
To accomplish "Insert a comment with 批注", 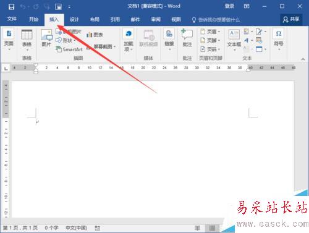I will (x=187, y=38).
